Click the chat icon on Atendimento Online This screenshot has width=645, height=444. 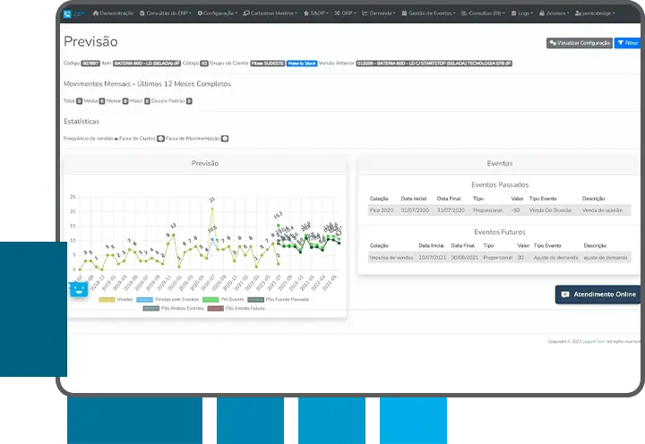pyautogui.click(x=564, y=294)
